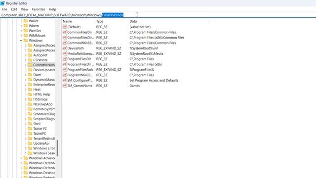Click the 'C:\Program Files (x86)' data cell
The height and width of the screenshot is (178, 316).
tap(146, 64)
